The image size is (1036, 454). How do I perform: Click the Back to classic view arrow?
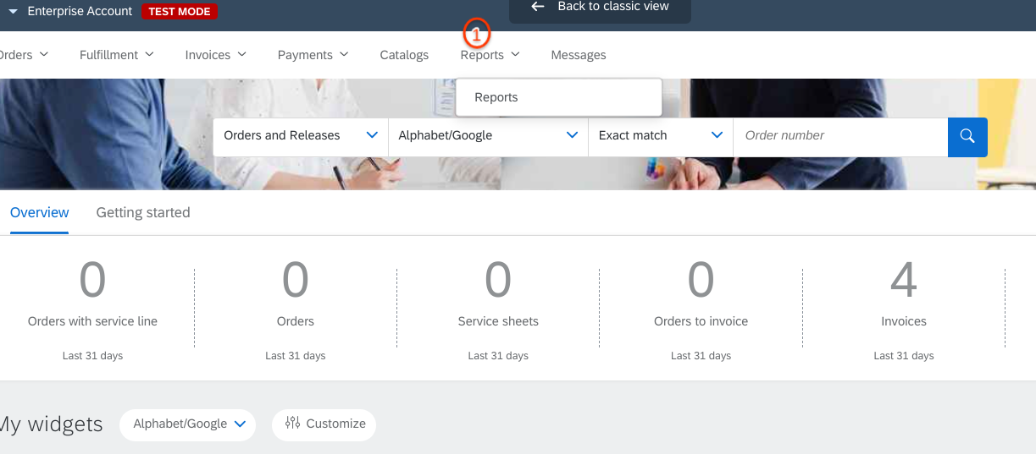[x=537, y=6]
